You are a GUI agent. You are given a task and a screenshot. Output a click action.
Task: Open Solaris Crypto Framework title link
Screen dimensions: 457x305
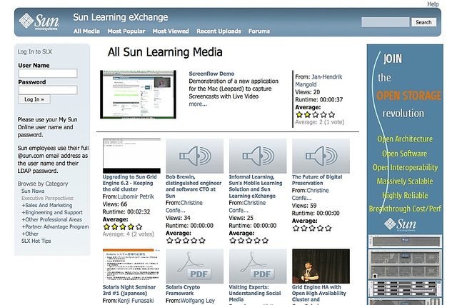coord(183,290)
